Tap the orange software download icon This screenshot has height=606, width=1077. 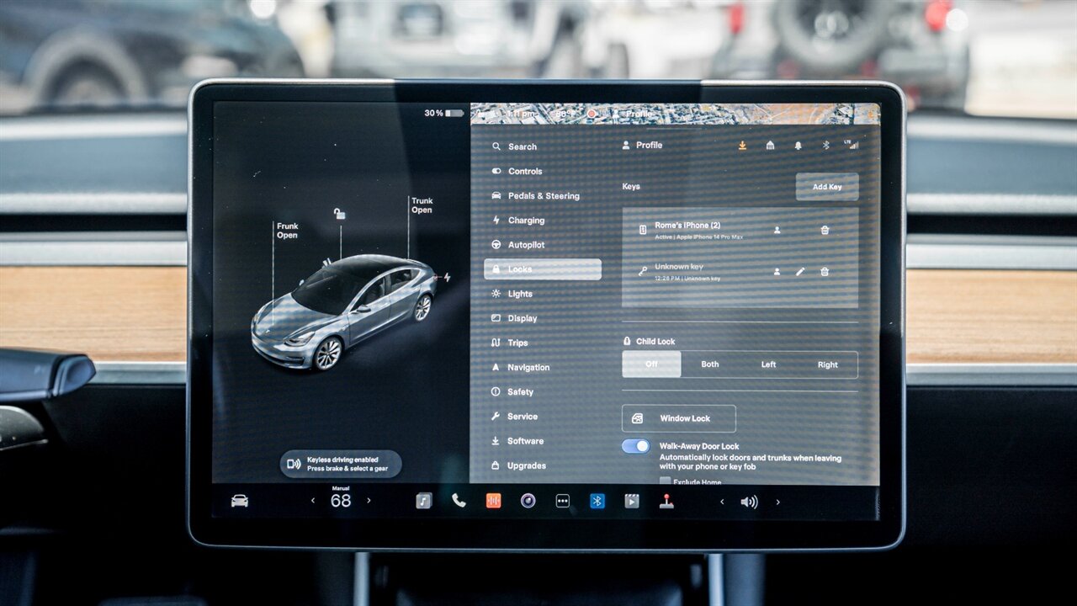point(742,146)
